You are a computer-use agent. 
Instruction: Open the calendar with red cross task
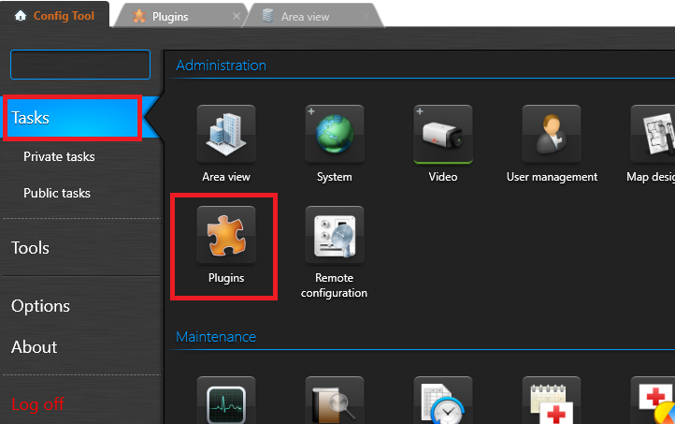click(x=552, y=401)
